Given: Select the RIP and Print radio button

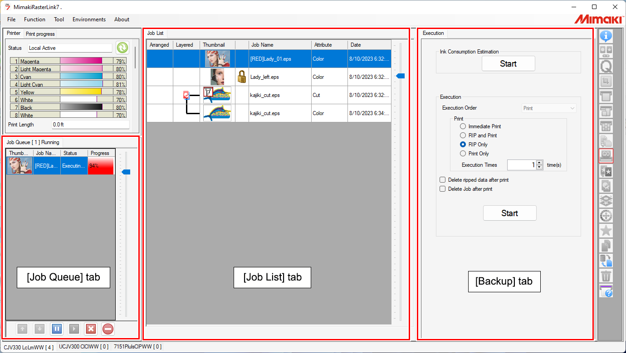Looking at the screenshot, I should [463, 135].
